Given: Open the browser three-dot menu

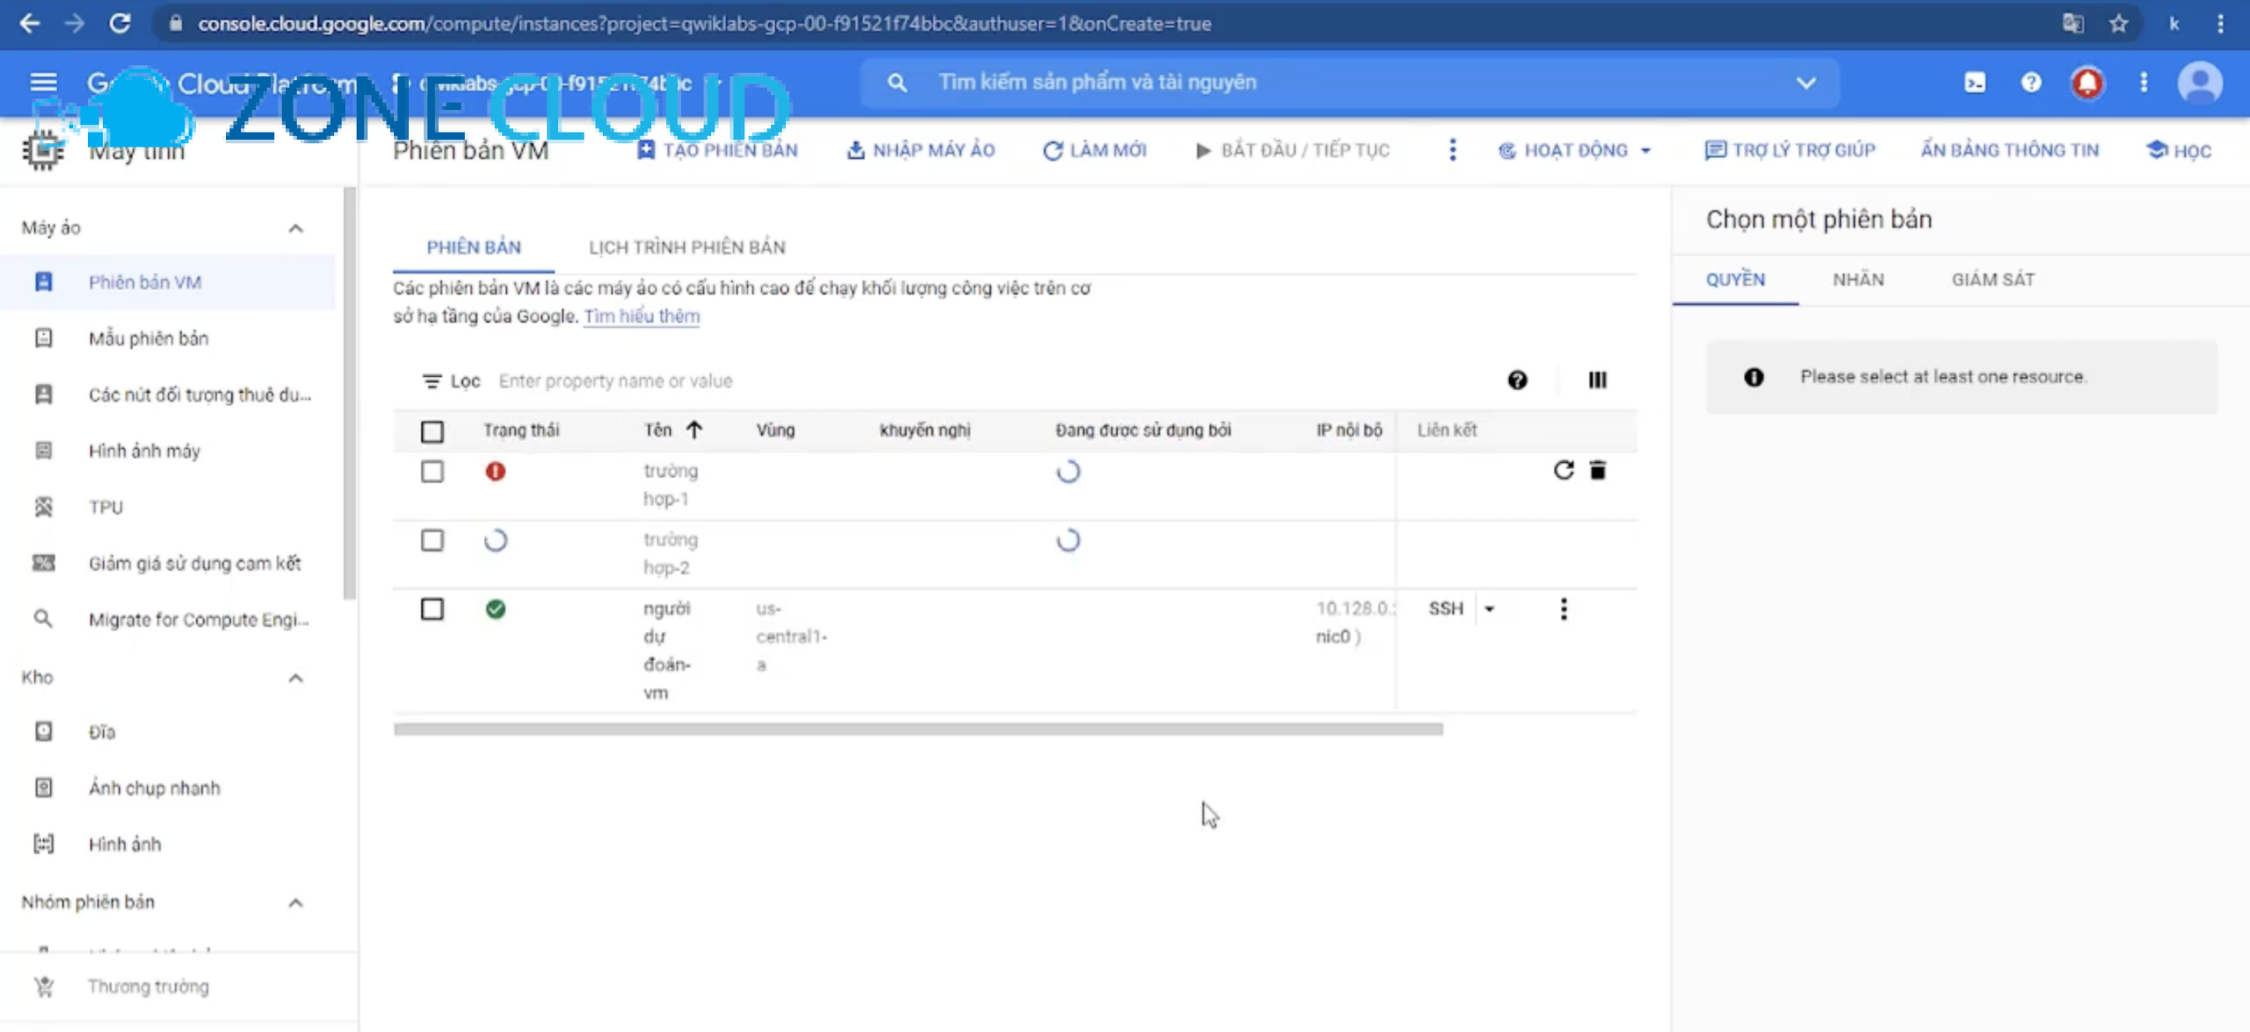Looking at the screenshot, I should pos(2221,24).
